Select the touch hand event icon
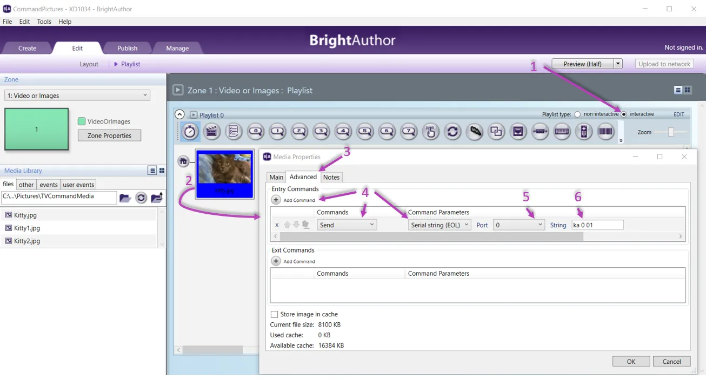The width and height of the screenshot is (706, 387). (x=431, y=131)
